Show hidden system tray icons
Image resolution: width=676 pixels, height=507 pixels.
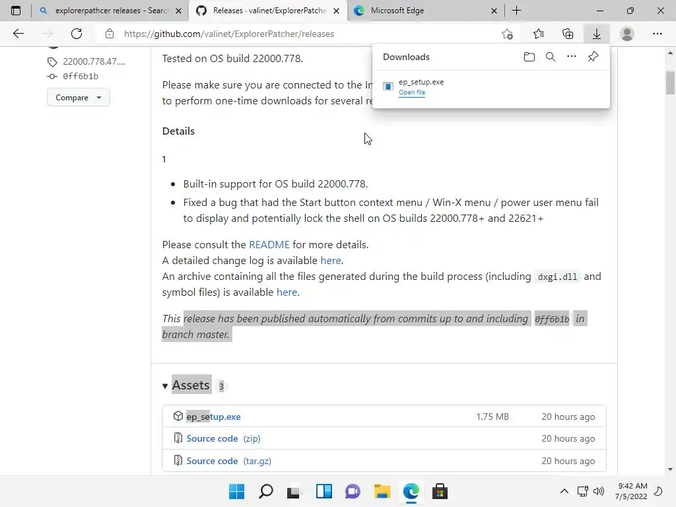564,491
